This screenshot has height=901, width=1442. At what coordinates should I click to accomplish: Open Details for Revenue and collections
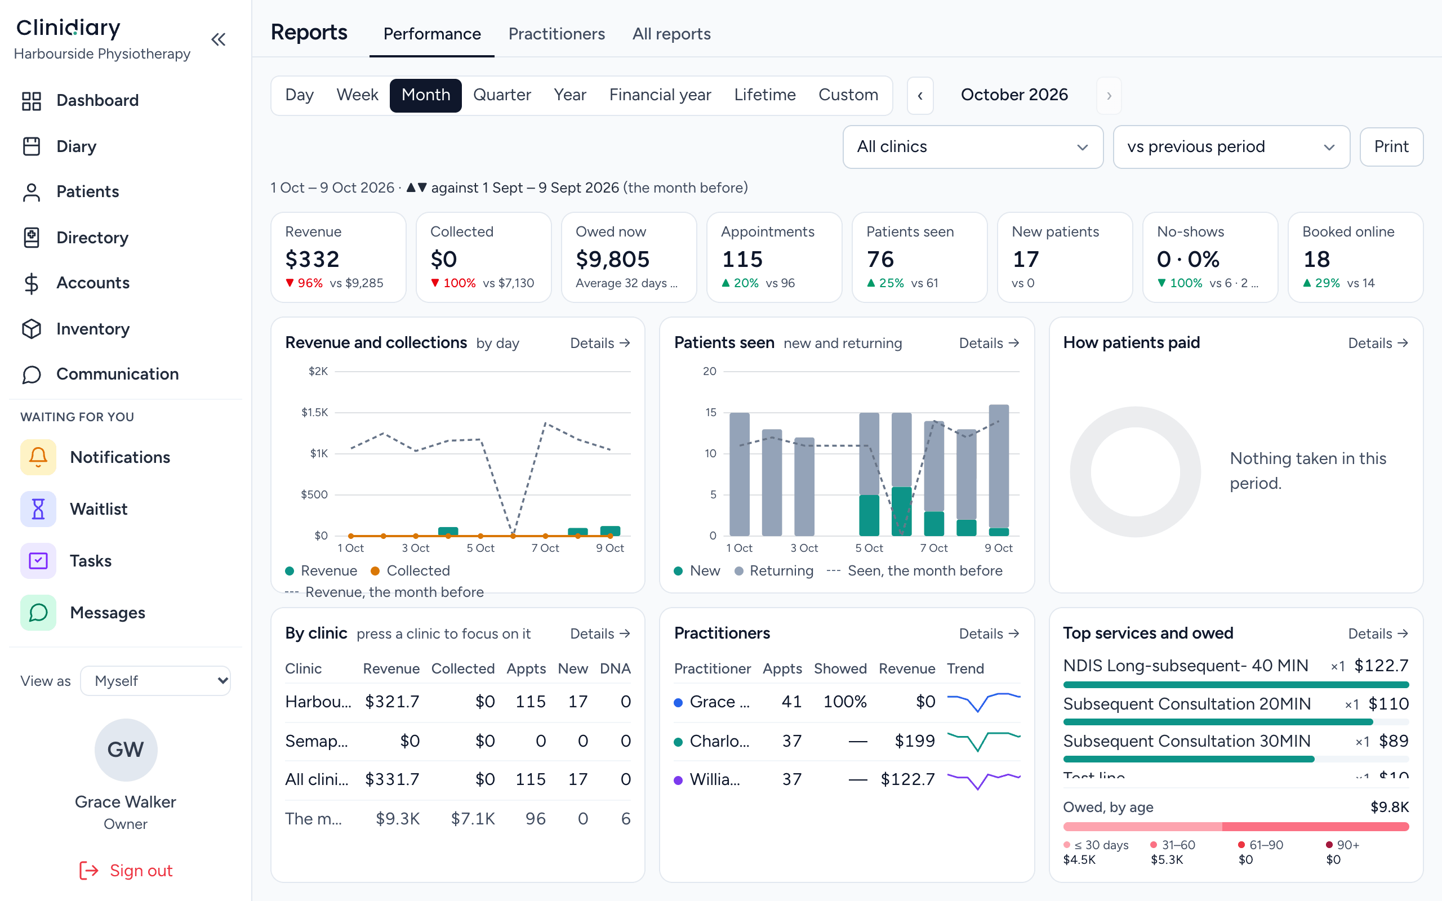(x=600, y=344)
